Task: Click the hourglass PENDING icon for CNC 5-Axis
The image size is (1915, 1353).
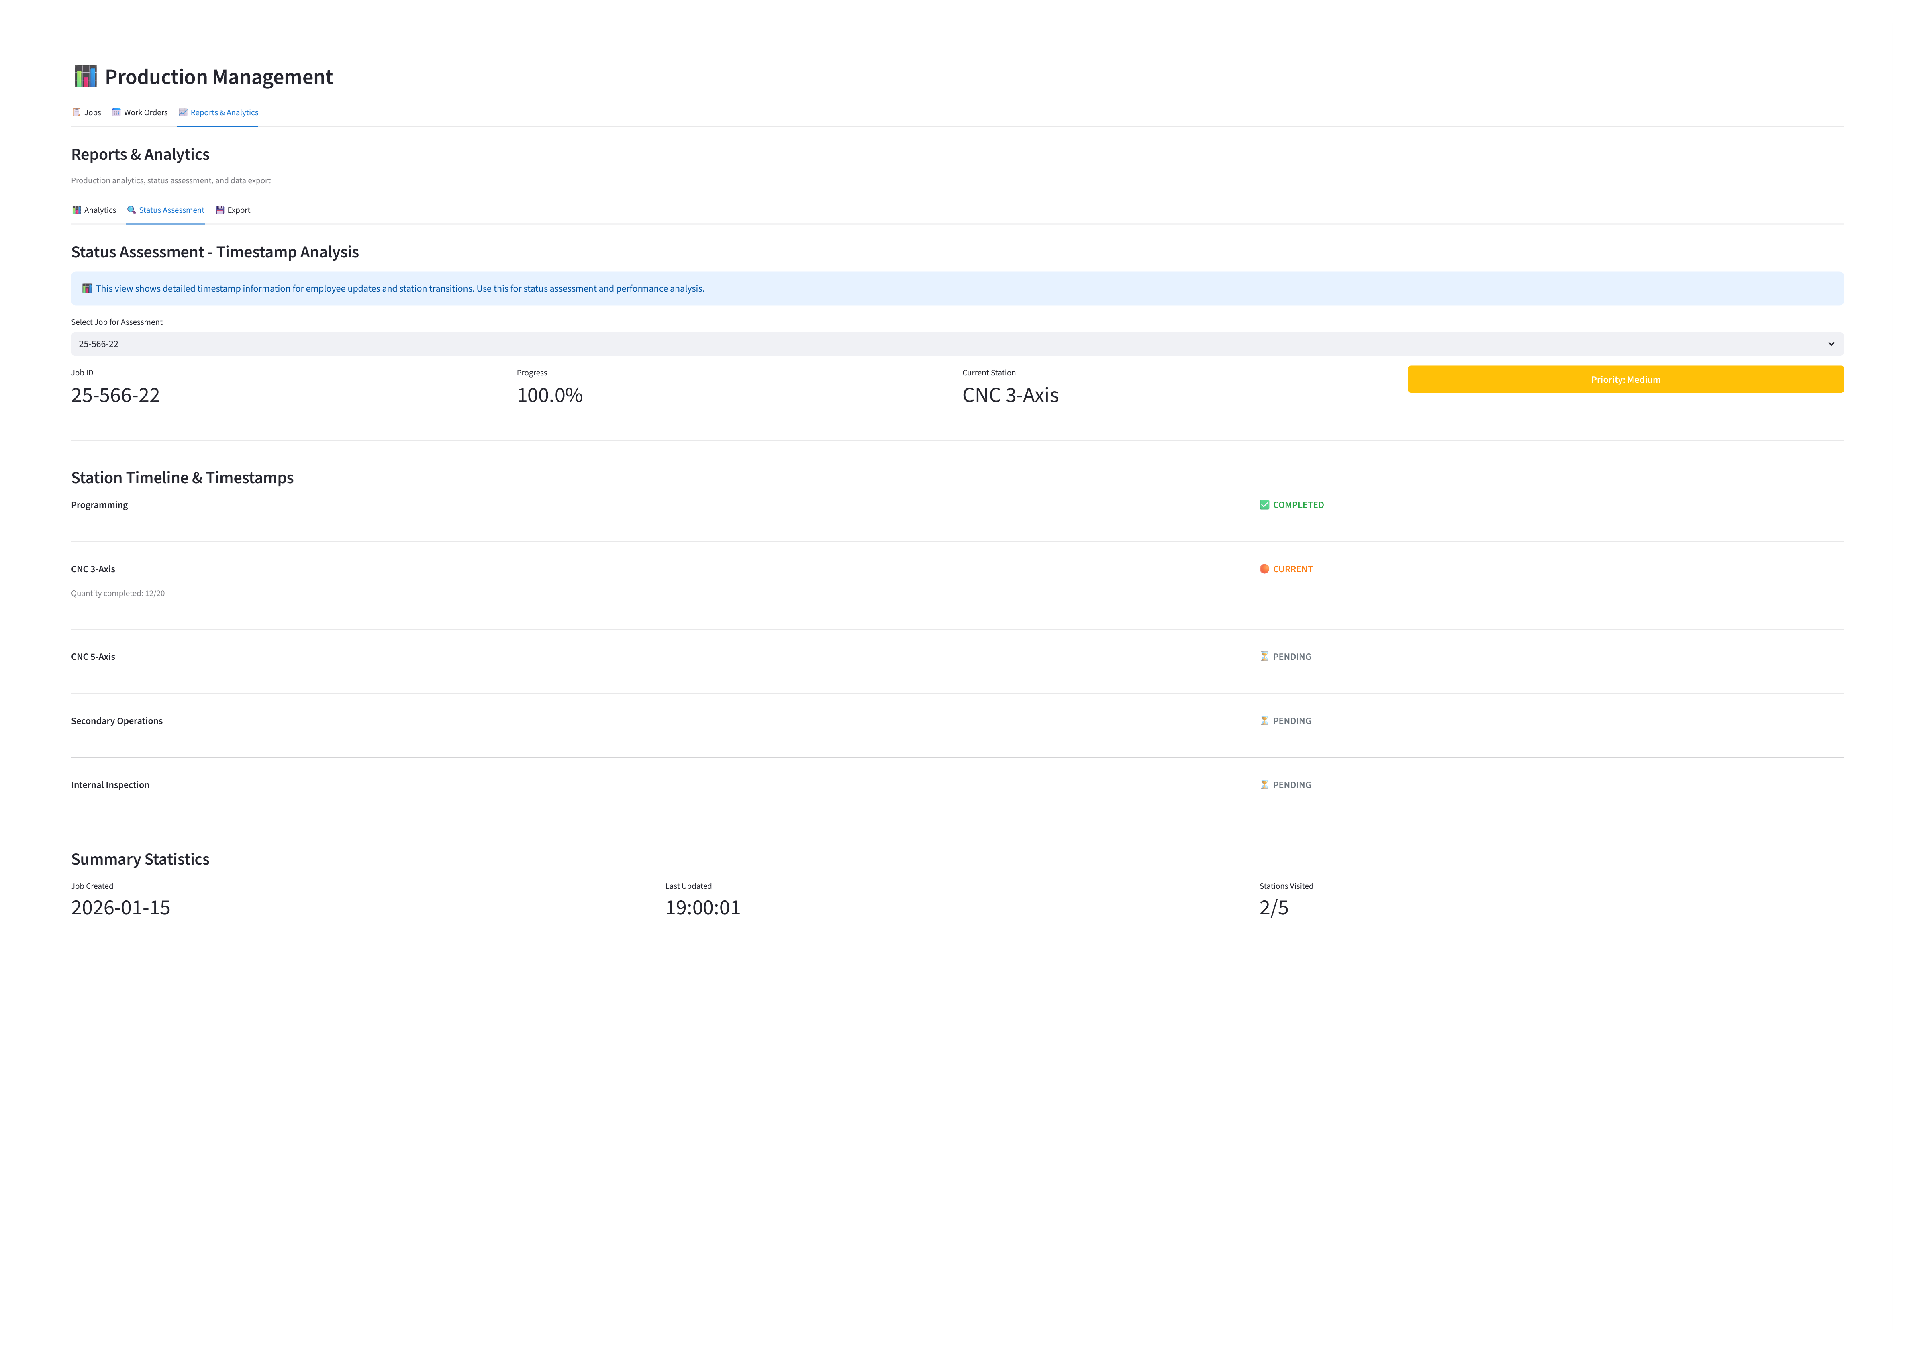Action: tap(1264, 657)
